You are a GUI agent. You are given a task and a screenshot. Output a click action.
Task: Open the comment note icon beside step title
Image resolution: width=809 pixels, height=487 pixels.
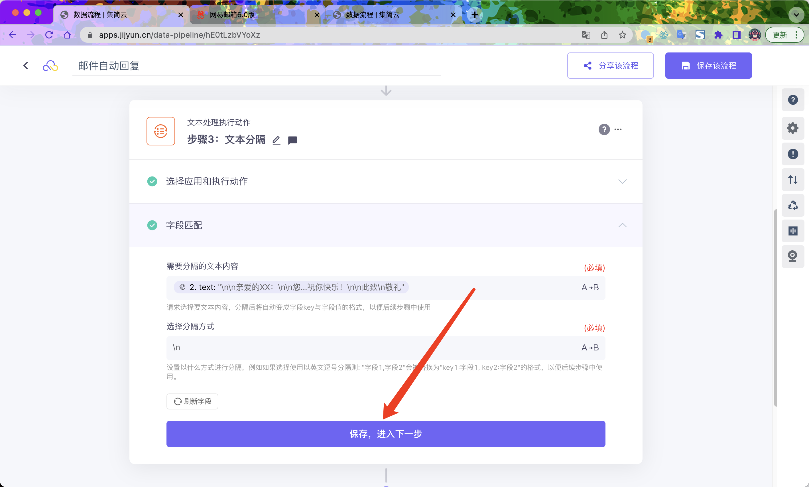coord(292,140)
